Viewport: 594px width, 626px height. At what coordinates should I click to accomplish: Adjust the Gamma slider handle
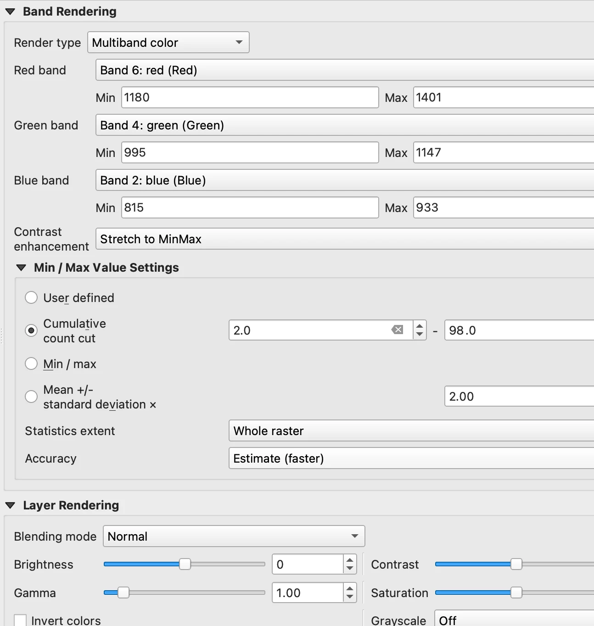pyautogui.click(x=123, y=592)
